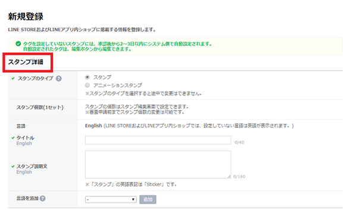Screen dimensions: 357x219
Task: Open the add-language dropdown
Action: [111, 199]
